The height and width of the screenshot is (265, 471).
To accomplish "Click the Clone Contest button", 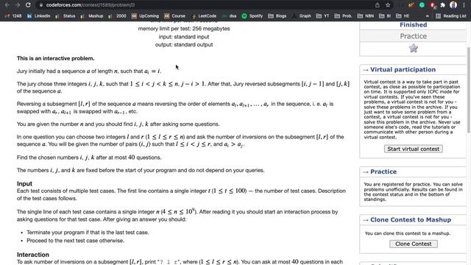I will point(414,244).
